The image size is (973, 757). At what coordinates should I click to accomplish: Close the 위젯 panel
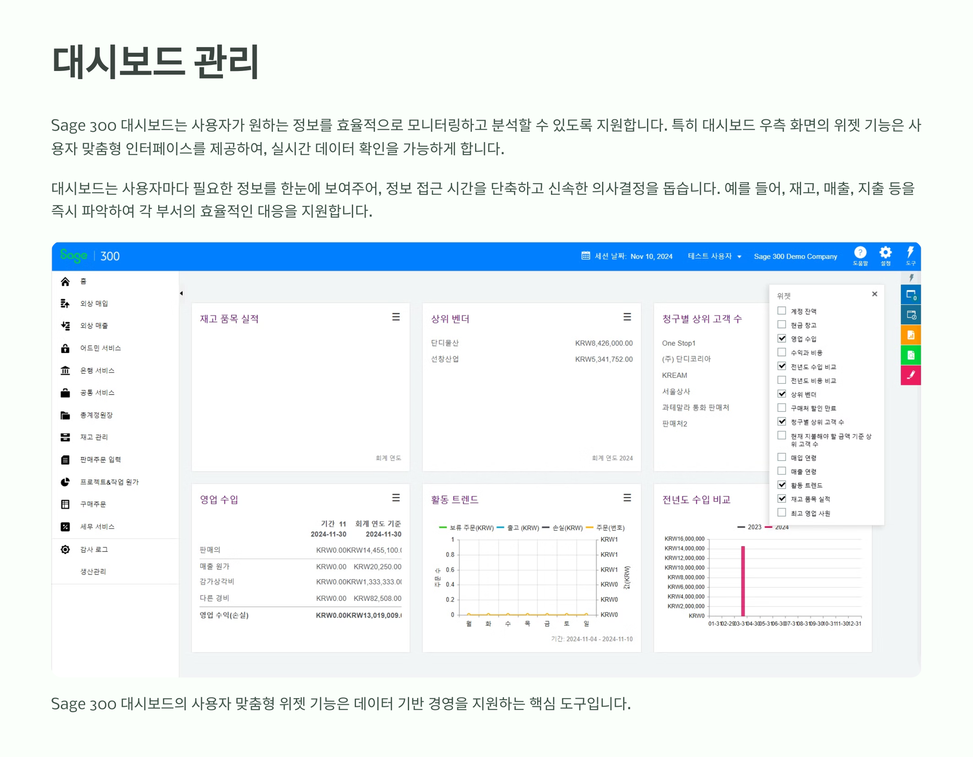[x=874, y=294]
